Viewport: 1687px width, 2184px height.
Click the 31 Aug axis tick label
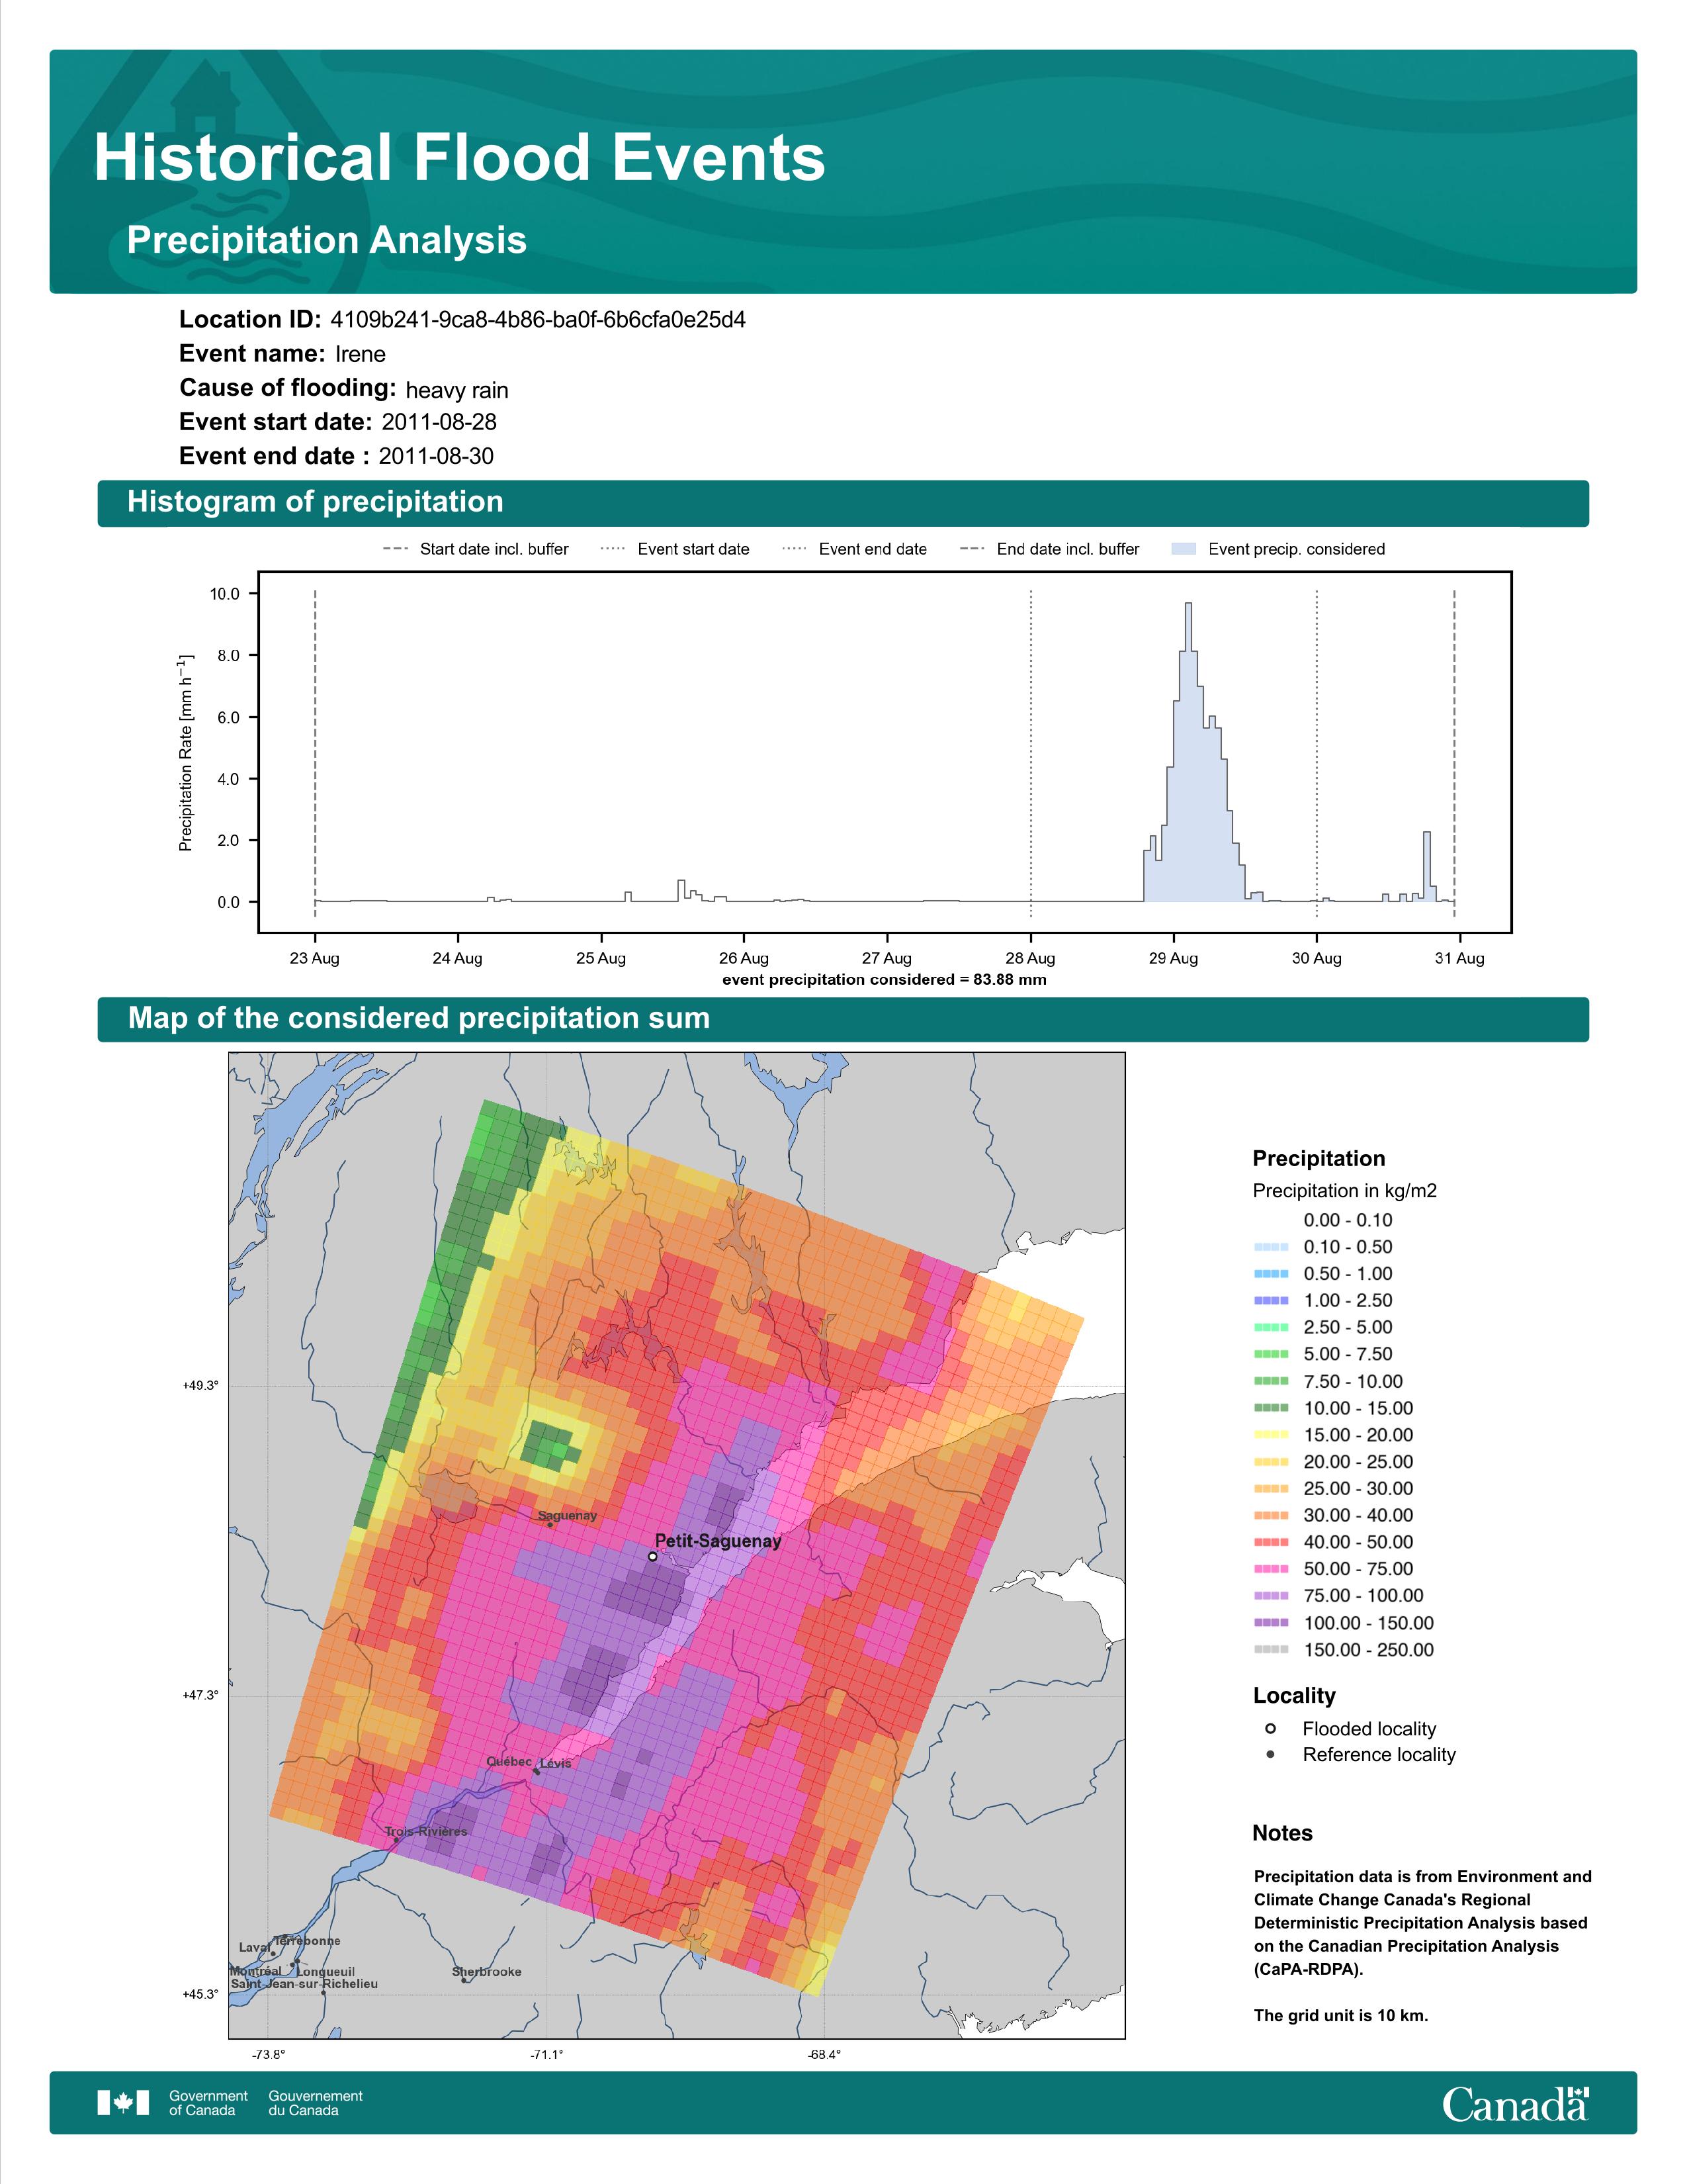1459,958
